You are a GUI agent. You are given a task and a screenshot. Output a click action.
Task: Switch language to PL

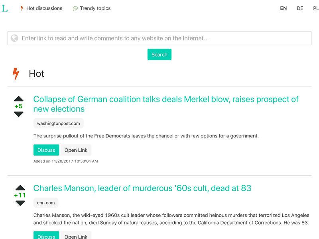tap(316, 8)
